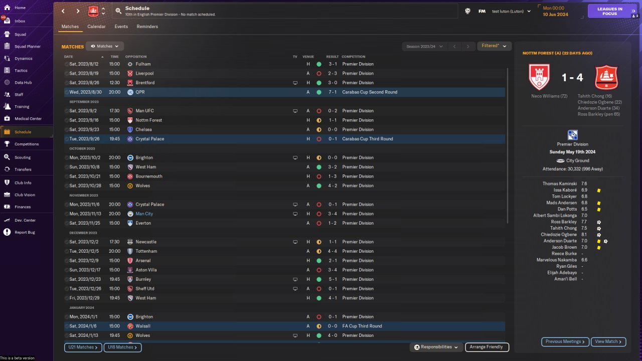Screen dimensions: 642x361
Task: Click the Premier Division competition logo
Action: click(572, 135)
